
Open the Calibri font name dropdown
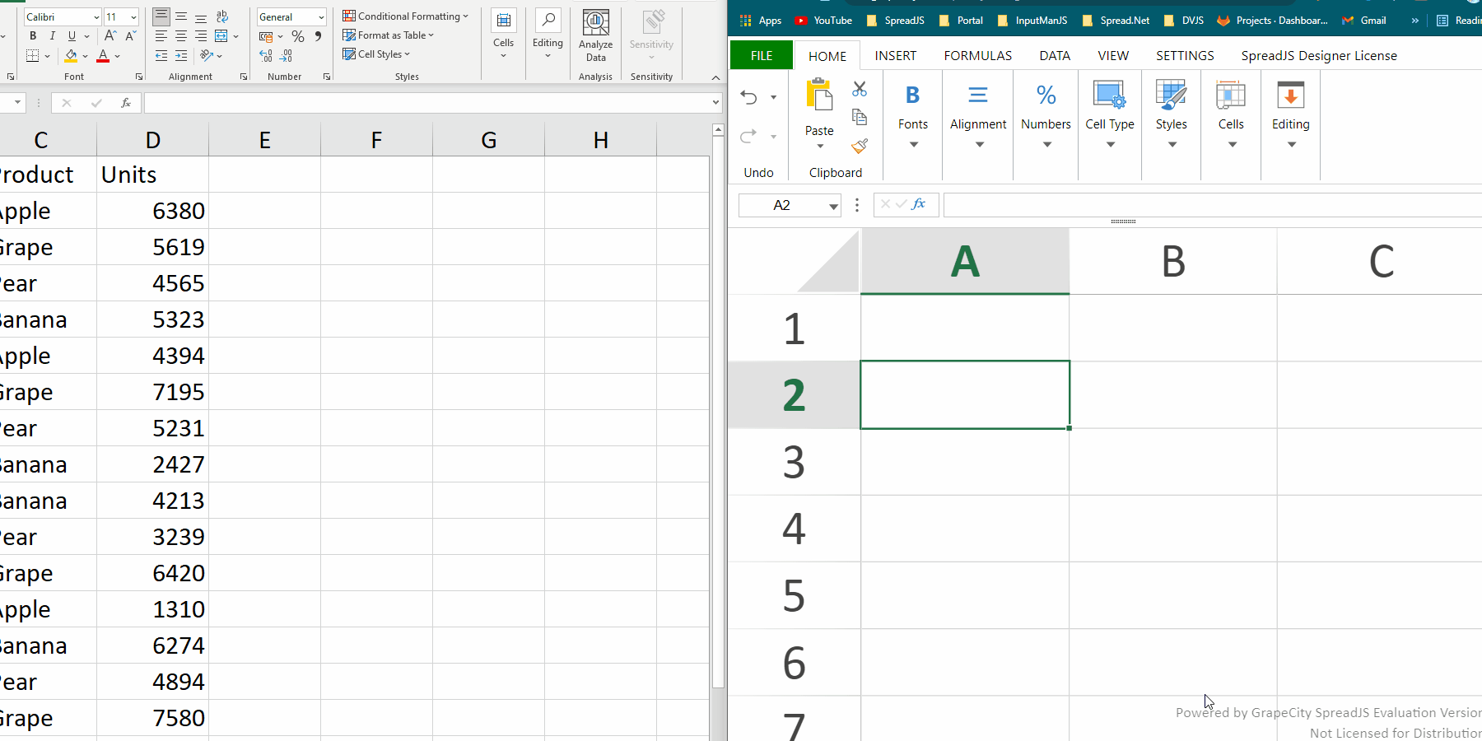point(96,17)
